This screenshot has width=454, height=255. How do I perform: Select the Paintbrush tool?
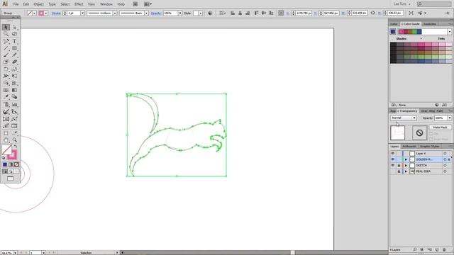point(6,55)
